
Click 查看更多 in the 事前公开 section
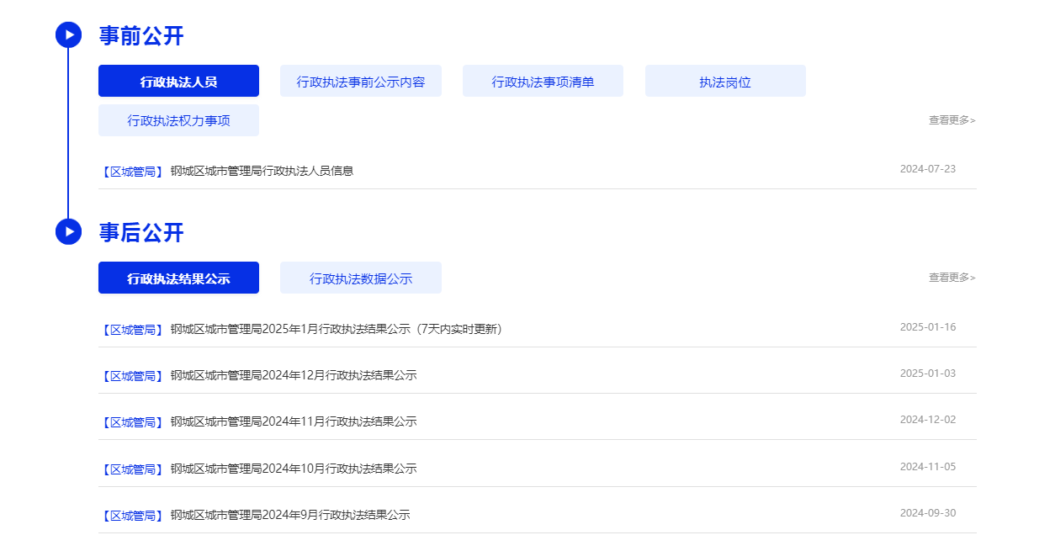point(952,120)
